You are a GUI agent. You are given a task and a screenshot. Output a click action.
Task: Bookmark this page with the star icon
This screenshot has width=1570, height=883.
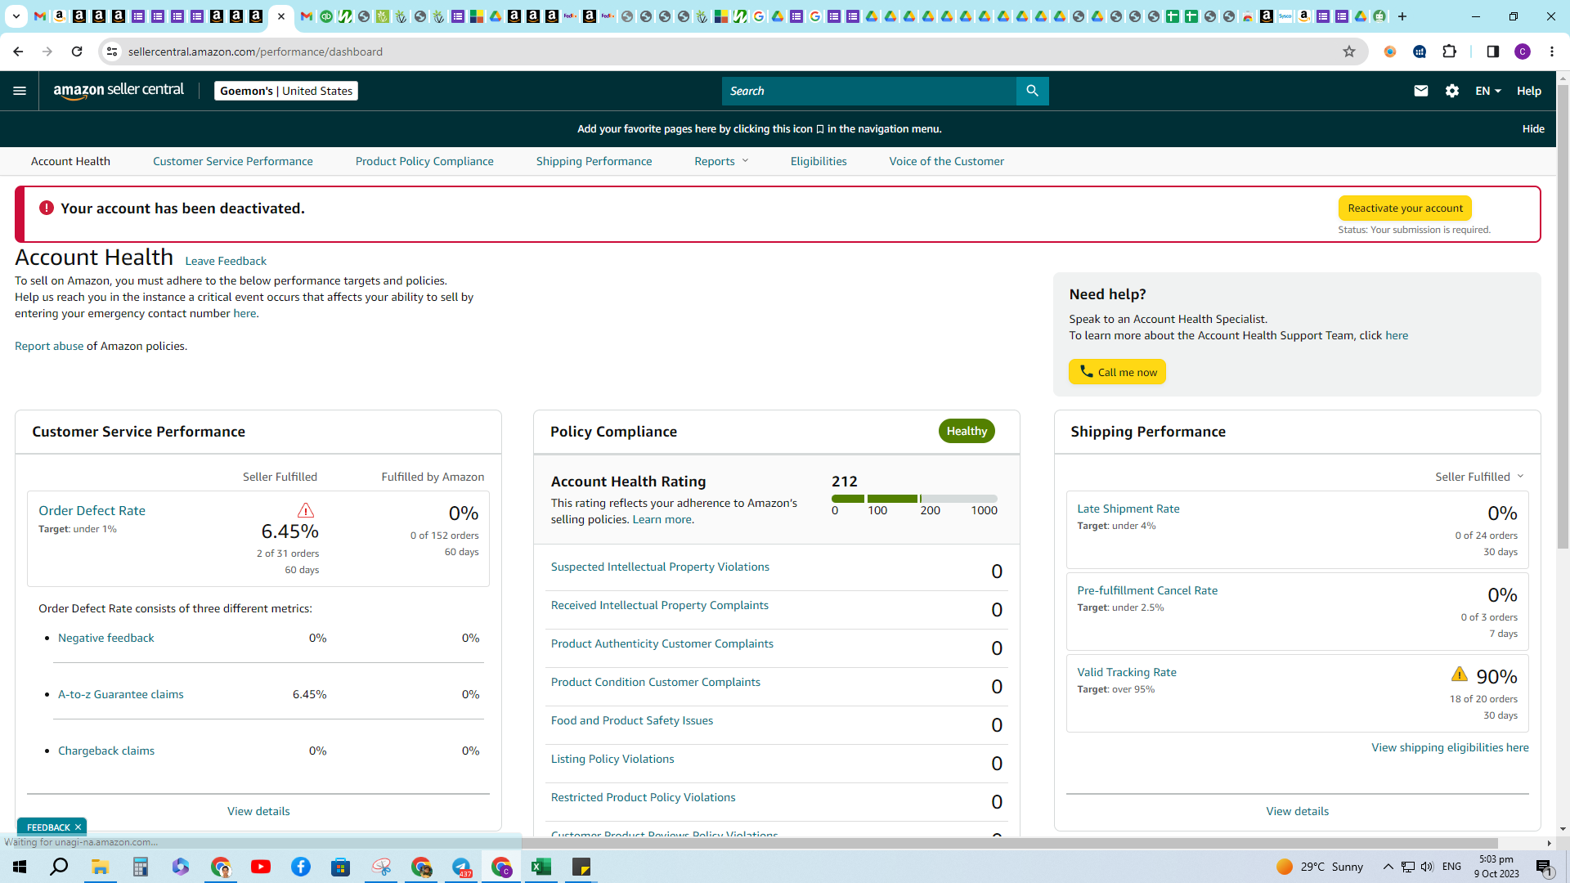tap(1349, 52)
